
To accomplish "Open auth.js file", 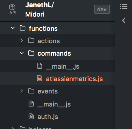I will [48, 117].
